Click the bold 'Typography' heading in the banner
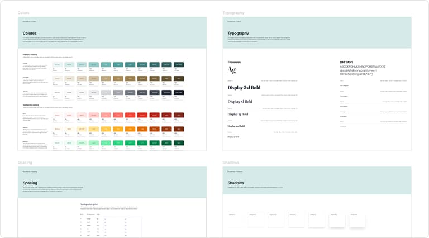 [x=239, y=33]
